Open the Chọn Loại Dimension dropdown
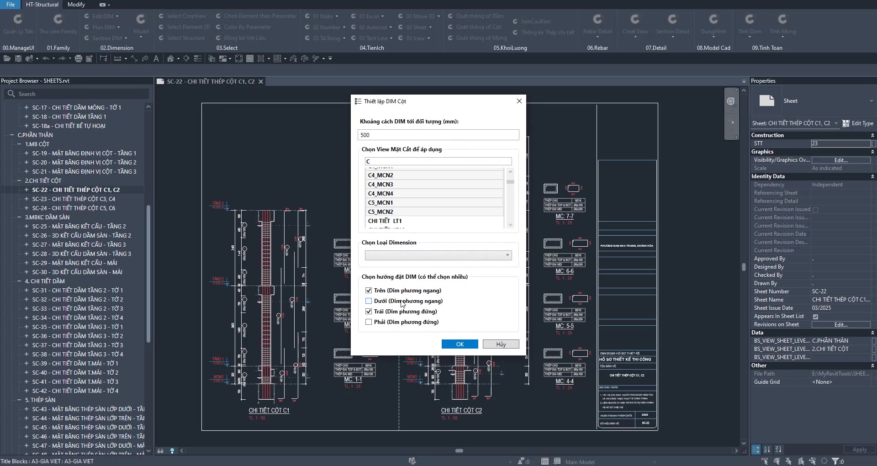 click(438, 255)
